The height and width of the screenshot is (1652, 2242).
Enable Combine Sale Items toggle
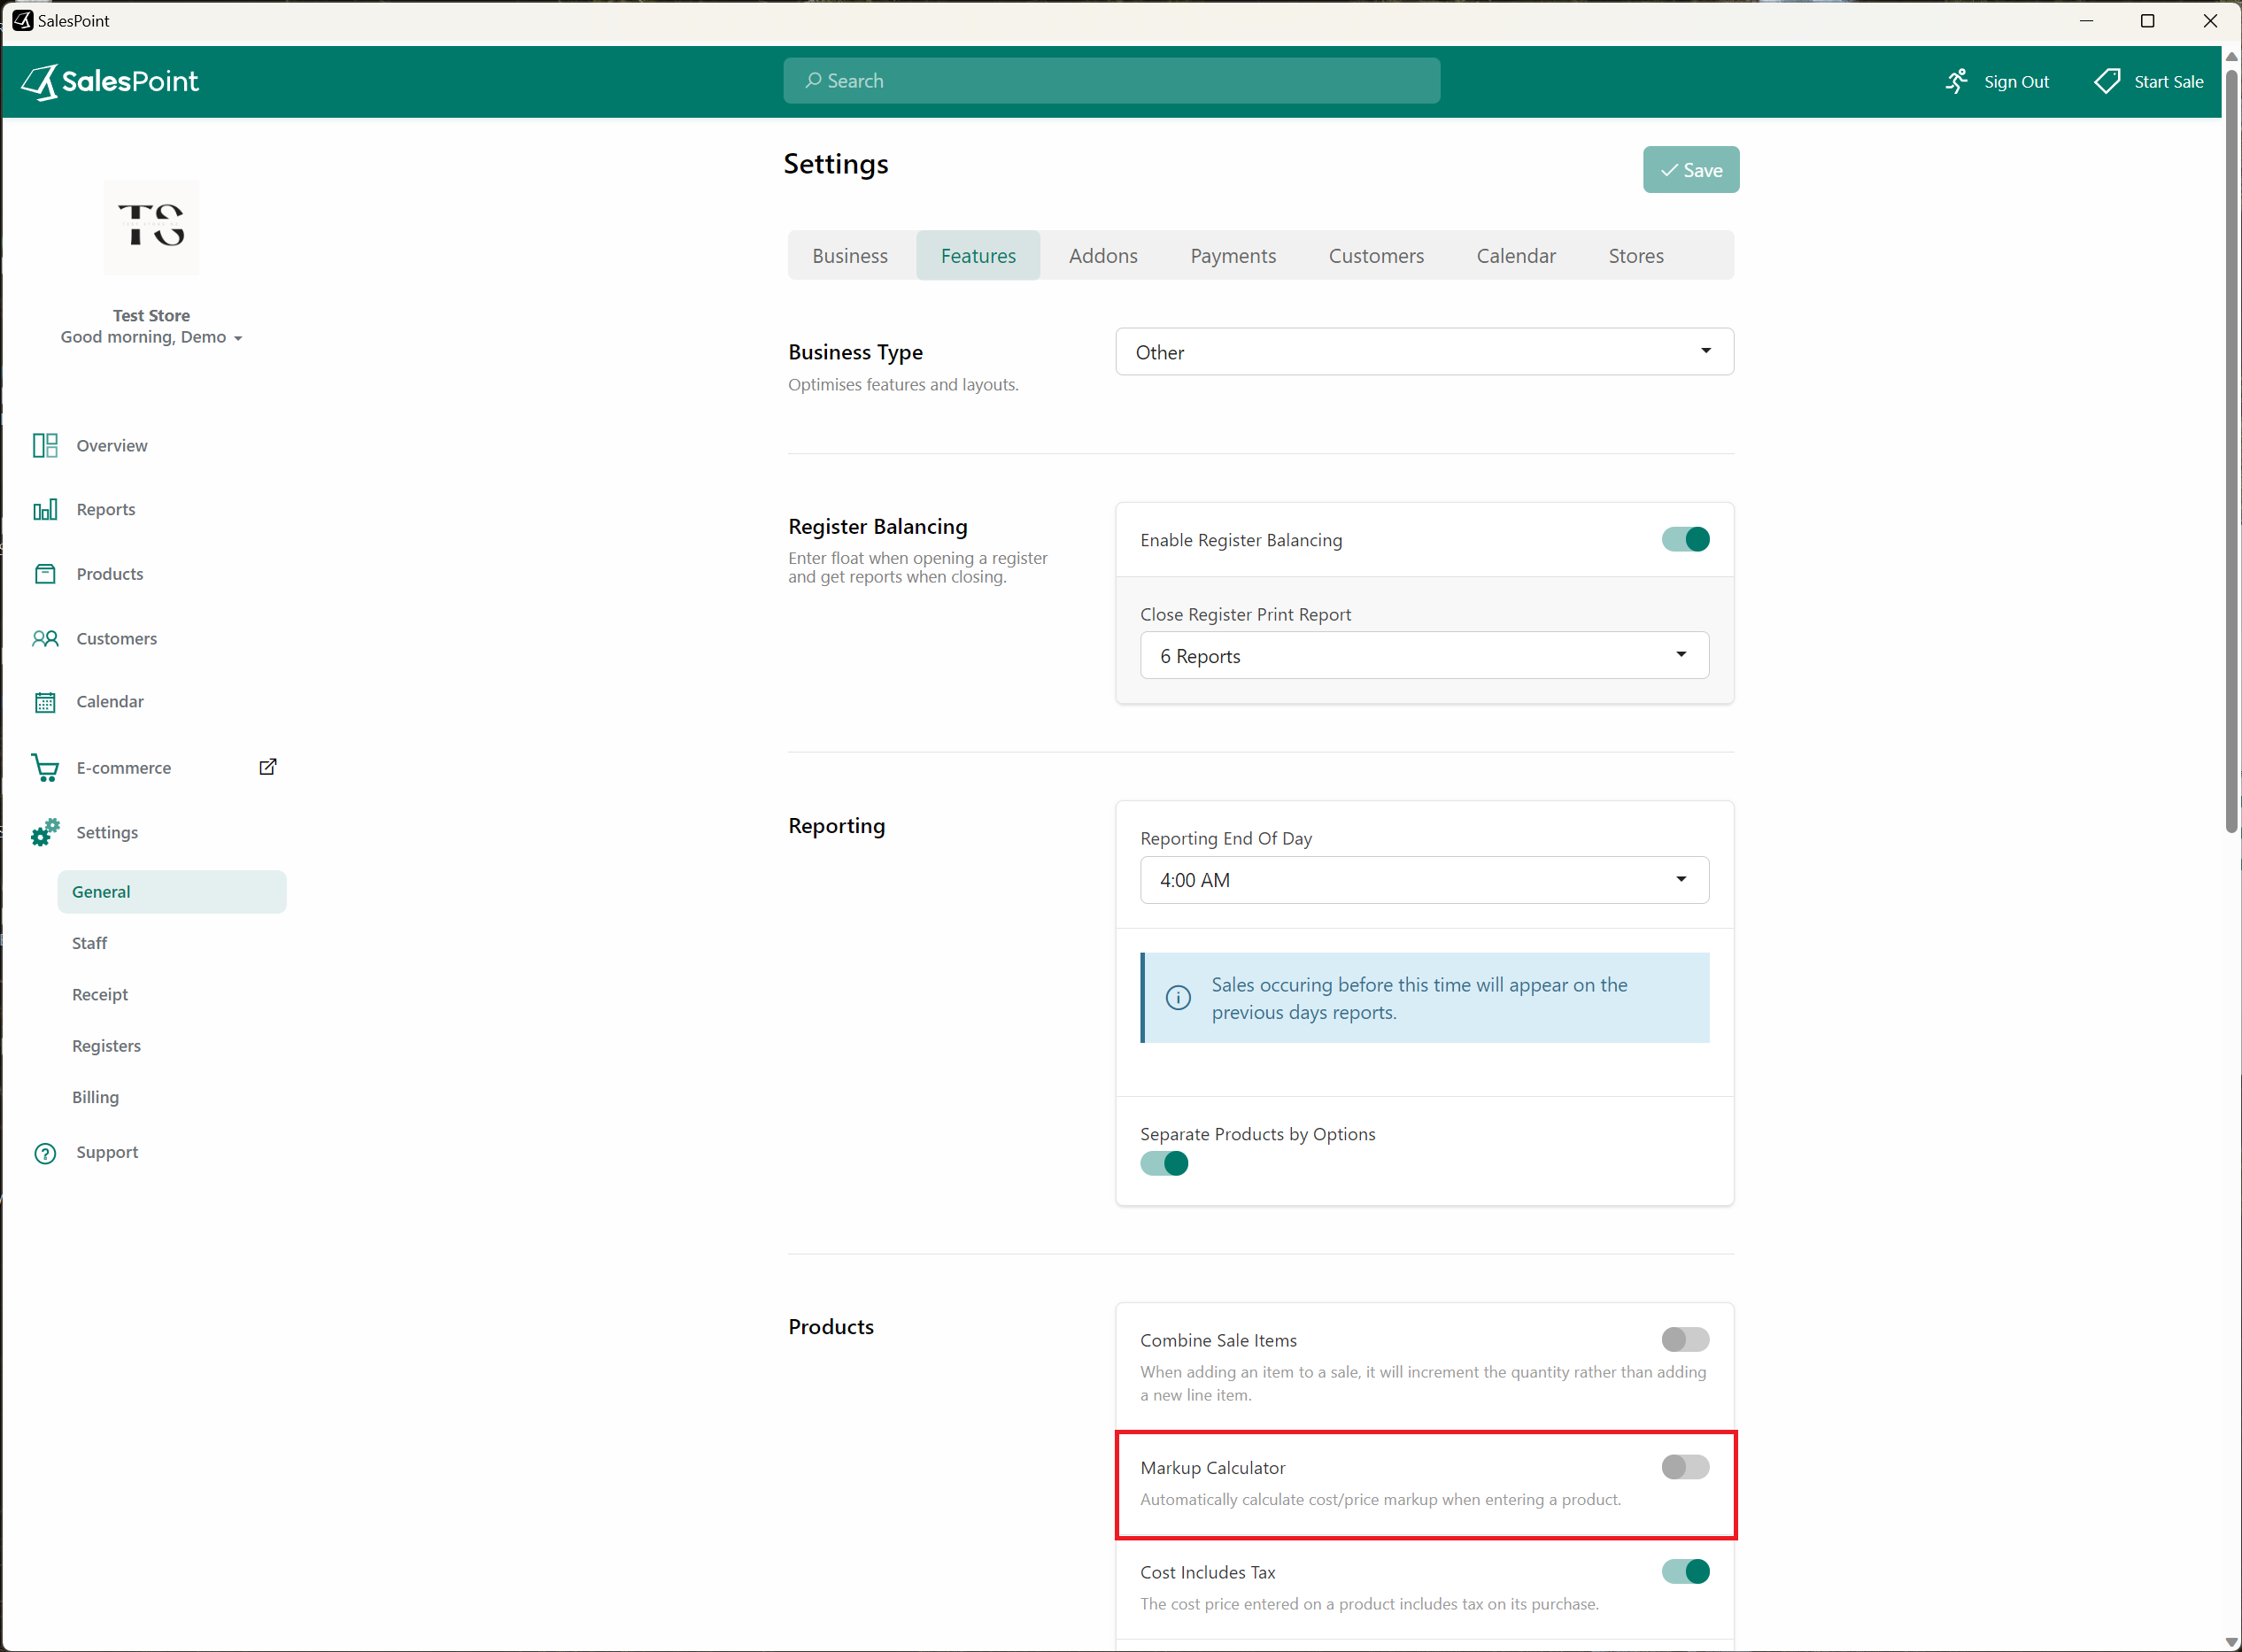(x=1685, y=1340)
